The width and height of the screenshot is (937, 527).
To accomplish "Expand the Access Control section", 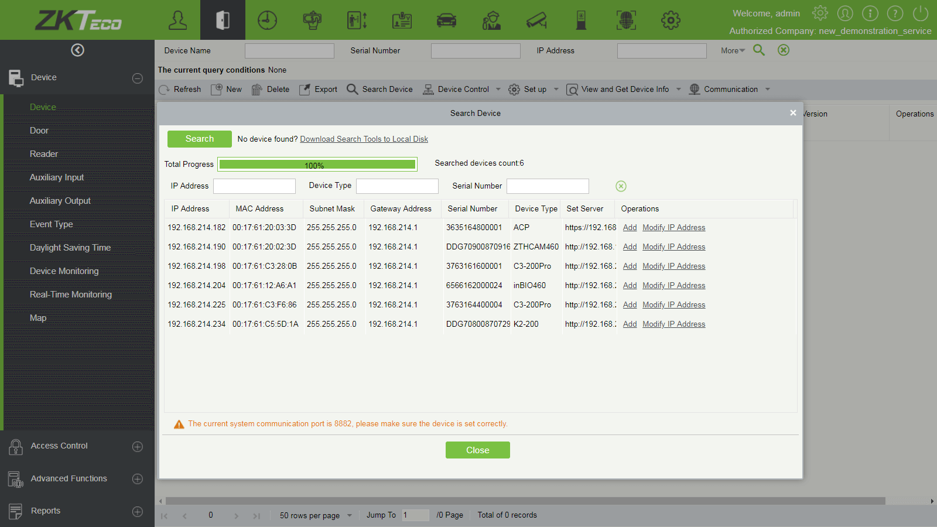I will click(138, 447).
